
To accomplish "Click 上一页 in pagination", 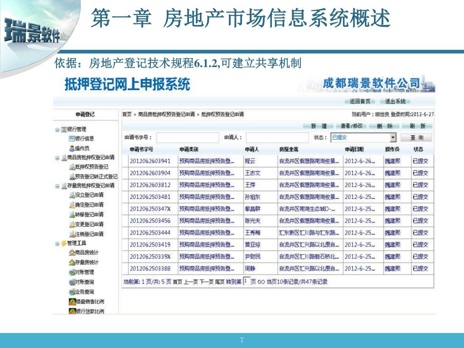I will click(x=191, y=282).
